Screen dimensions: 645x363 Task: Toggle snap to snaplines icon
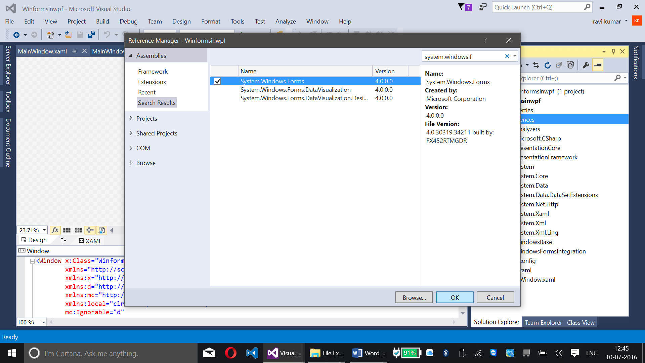click(x=90, y=230)
